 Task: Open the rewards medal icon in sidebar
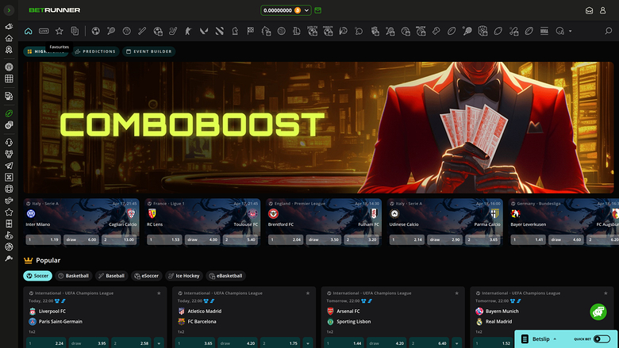(9, 50)
